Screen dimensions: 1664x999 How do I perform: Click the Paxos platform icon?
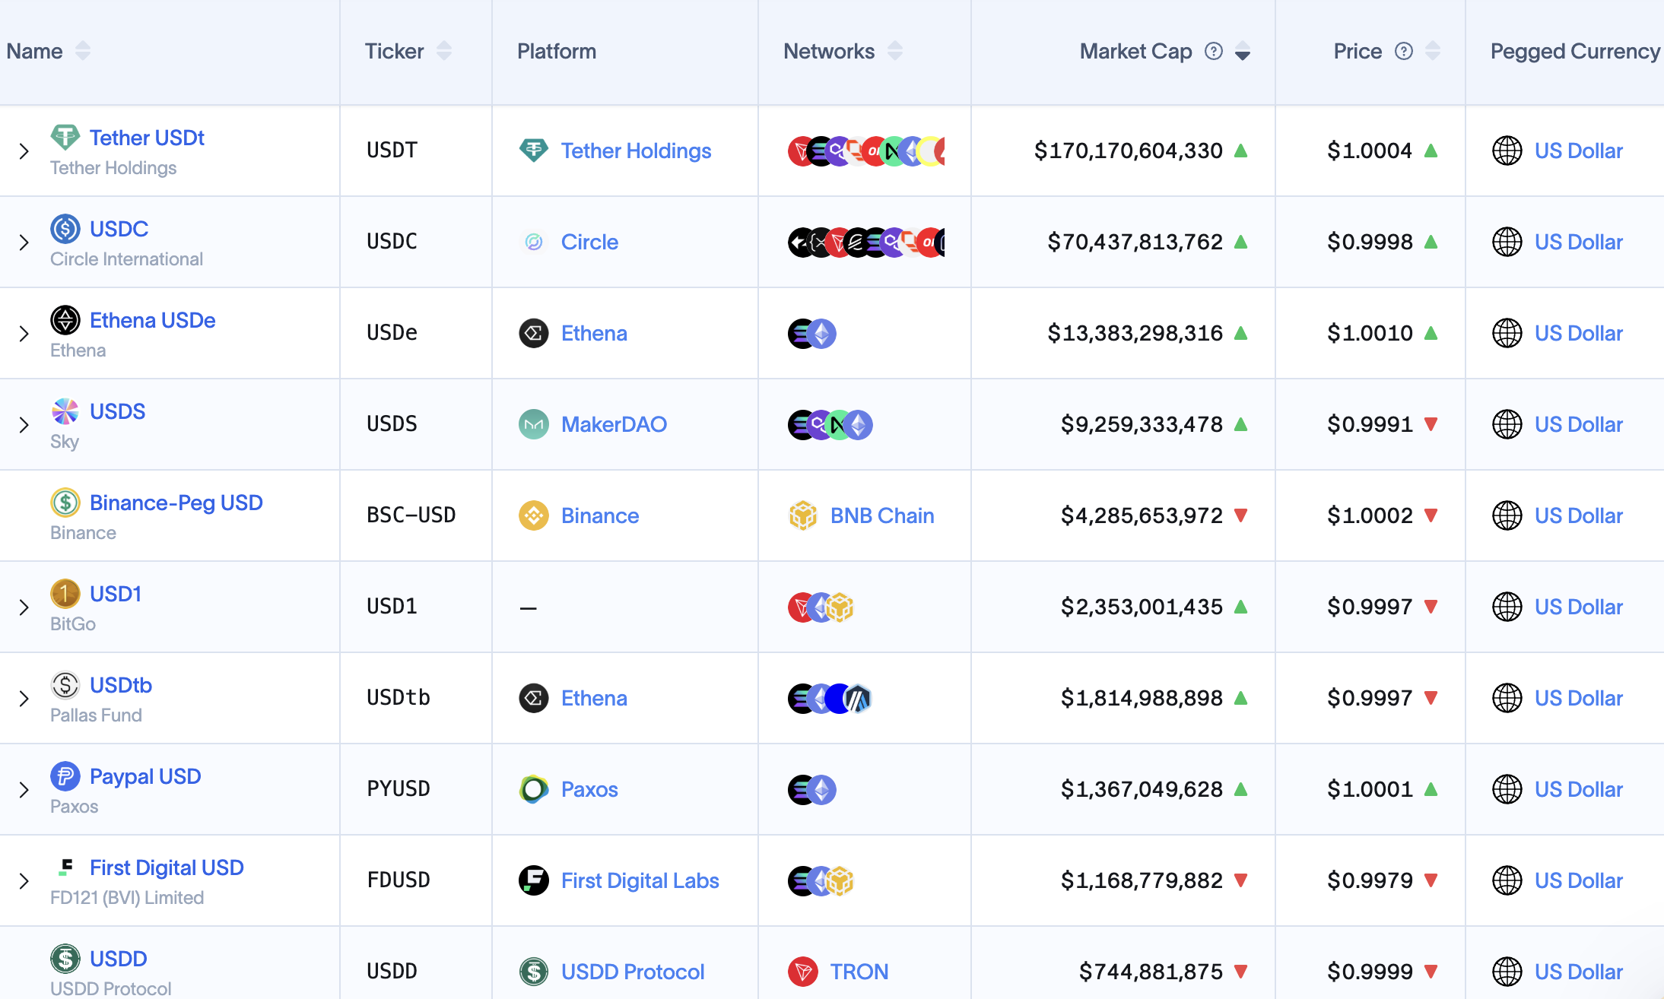[535, 789]
